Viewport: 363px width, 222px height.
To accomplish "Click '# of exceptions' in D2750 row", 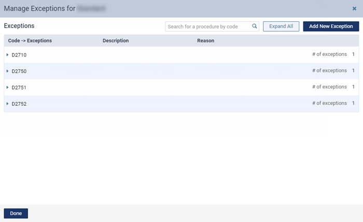I will 329,70.
